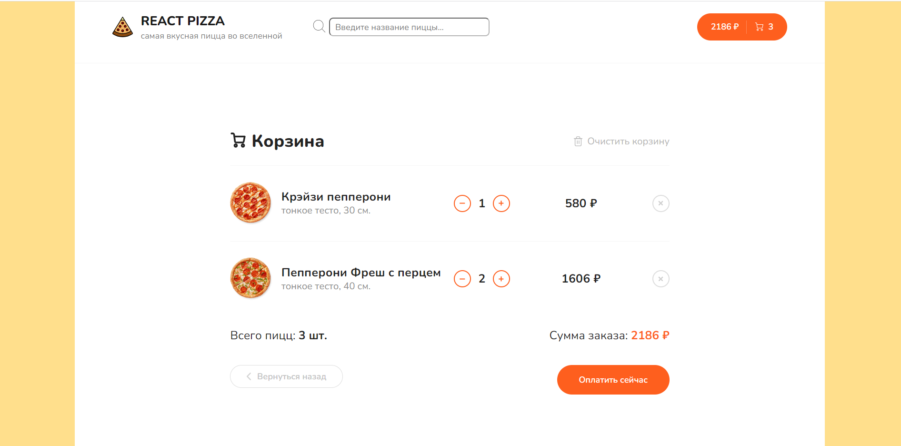Screen dimensions: 901x446
Task: Remove Крэйзи пепперони from the cart
Action: 661,203
